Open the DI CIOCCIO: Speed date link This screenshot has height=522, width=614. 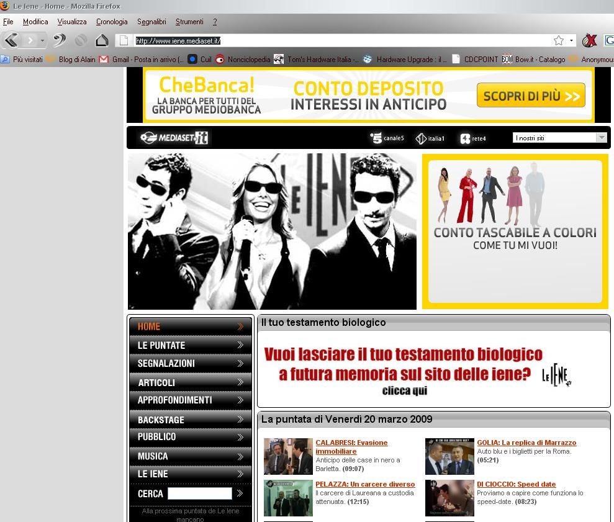pyautogui.click(x=517, y=484)
